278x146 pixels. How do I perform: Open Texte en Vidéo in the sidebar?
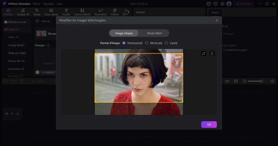(x=17, y=53)
